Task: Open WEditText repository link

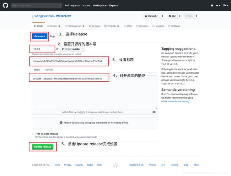Action: (63, 16)
